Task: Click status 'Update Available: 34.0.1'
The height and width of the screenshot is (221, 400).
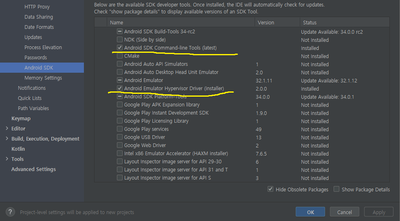Action: [327, 97]
